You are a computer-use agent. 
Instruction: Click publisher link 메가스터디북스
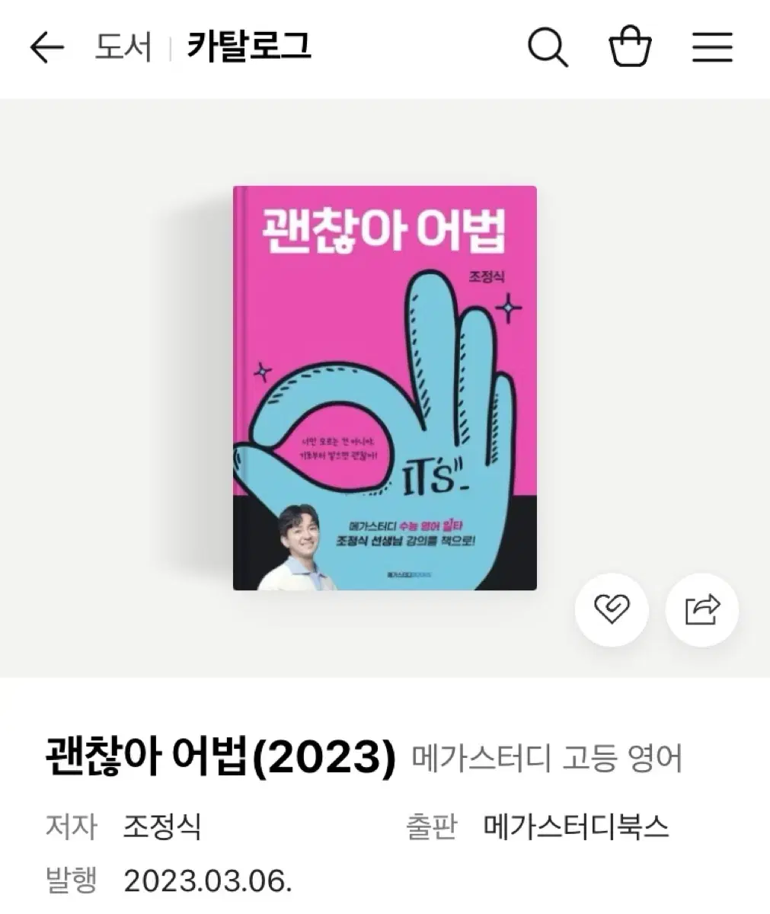coord(577,826)
